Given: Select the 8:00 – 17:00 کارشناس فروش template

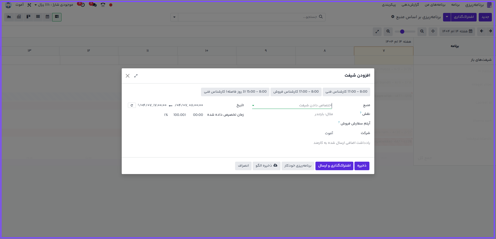Looking at the screenshot, I should pos(296,92).
